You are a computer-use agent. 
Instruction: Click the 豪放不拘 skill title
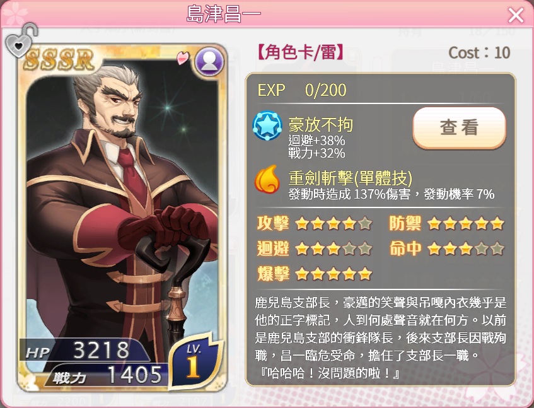[320, 124]
